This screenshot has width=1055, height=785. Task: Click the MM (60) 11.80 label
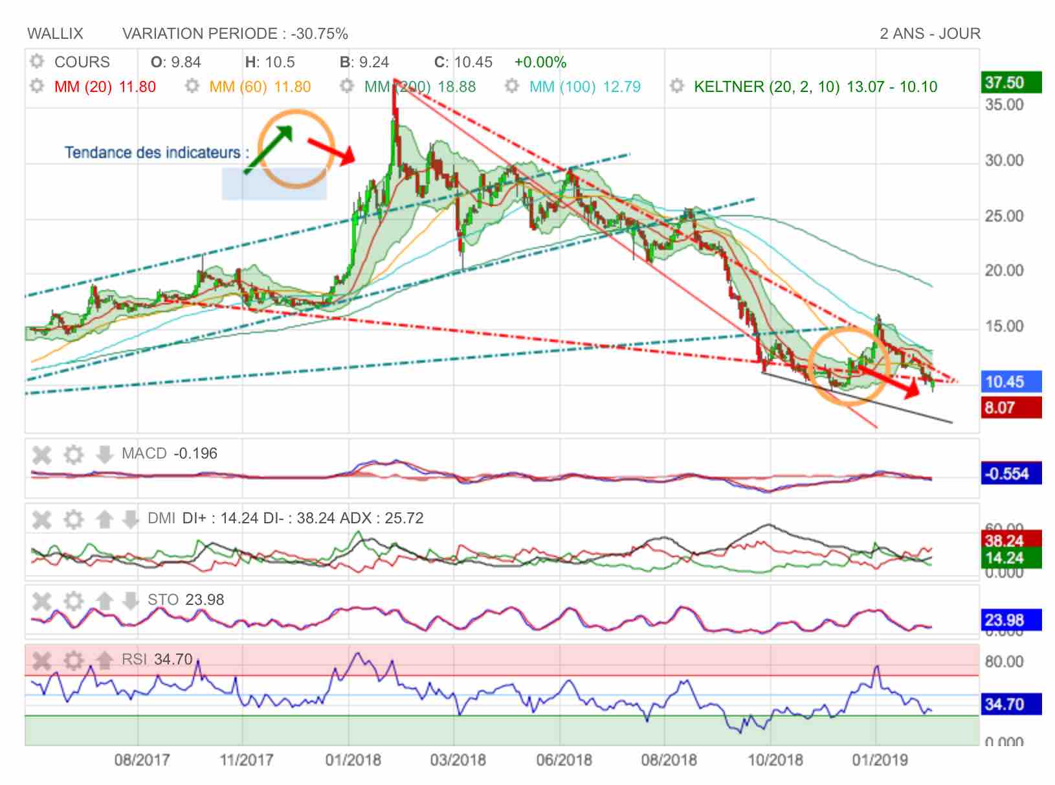(x=260, y=87)
